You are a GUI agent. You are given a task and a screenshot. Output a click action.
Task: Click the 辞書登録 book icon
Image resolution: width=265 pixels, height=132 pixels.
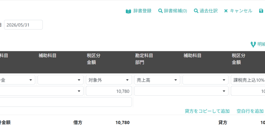tap(128, 11)
